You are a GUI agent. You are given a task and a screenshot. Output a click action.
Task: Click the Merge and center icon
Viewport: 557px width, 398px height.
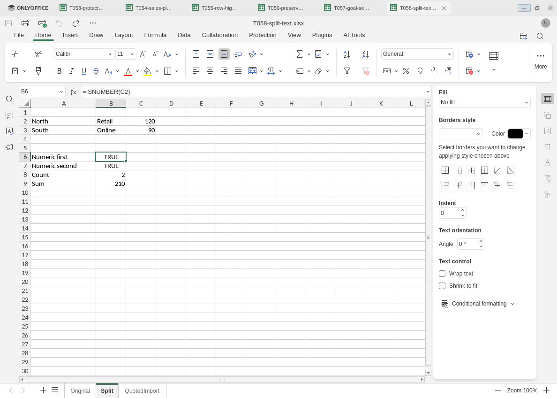[253, 71]
